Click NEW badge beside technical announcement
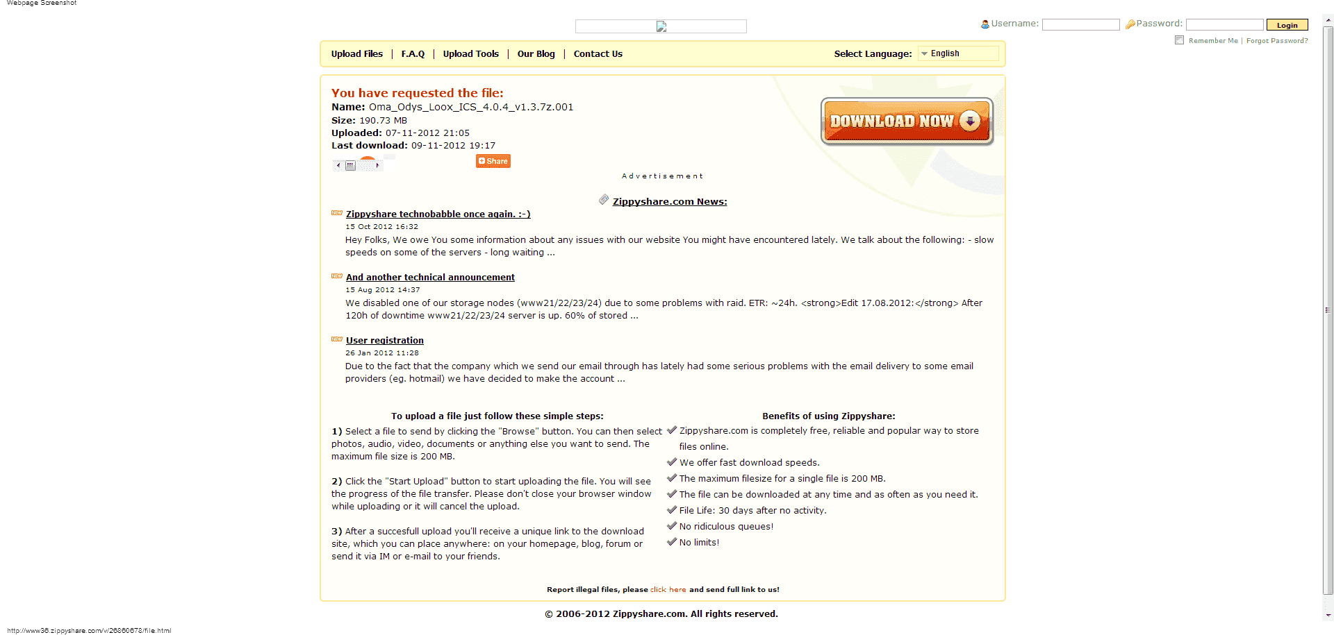Screen dimensions: 1334x635 tap(337, 276)
